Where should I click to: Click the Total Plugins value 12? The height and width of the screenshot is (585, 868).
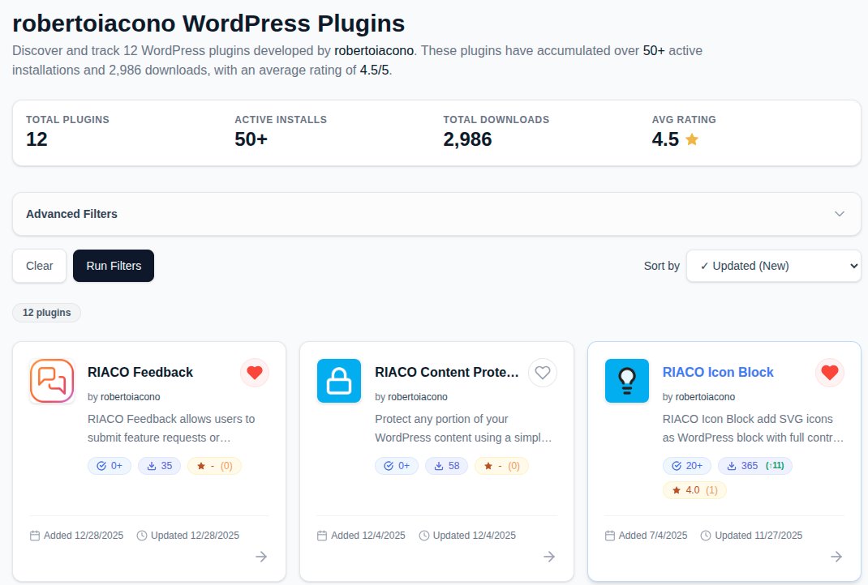[37, 139]
